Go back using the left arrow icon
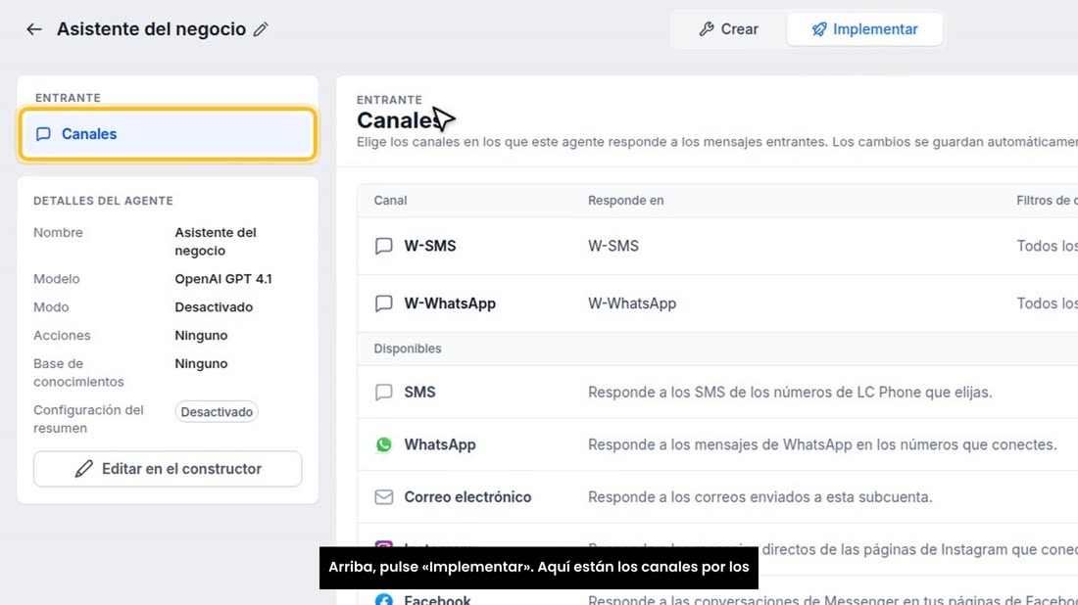Viewport: 1078px width, 605px height. tap(33, 28)
